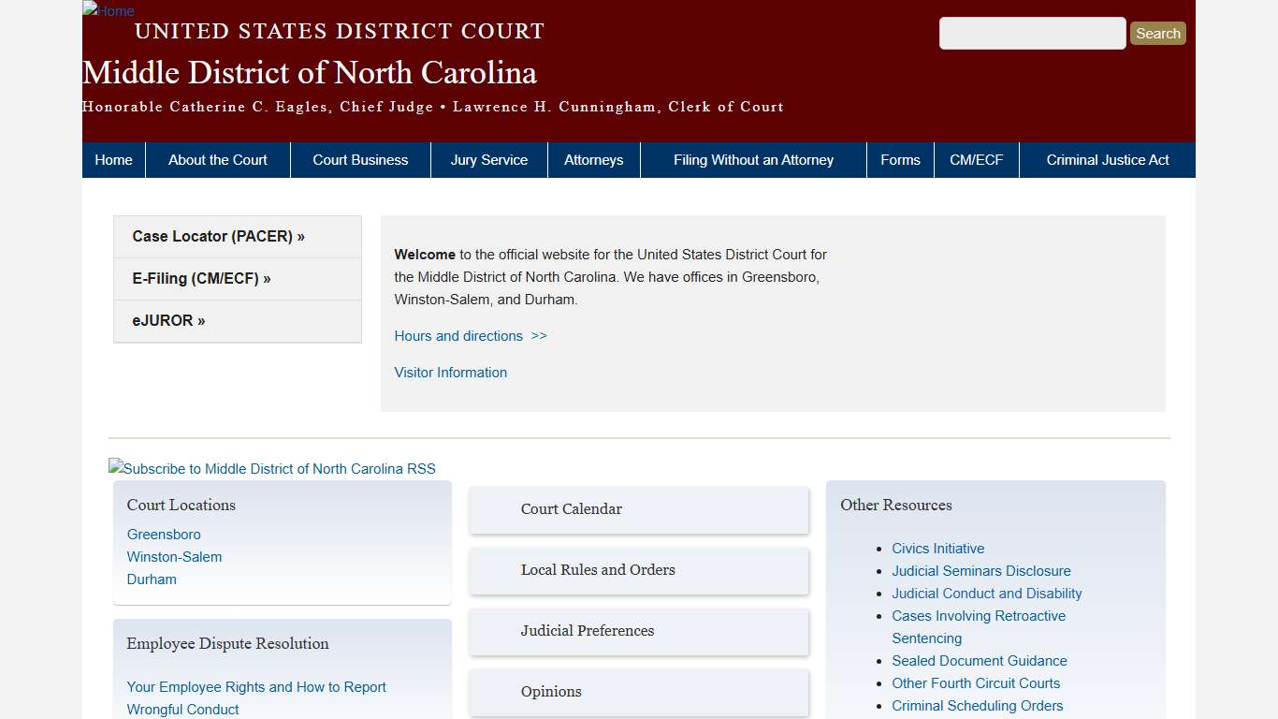Navigate to Filing Without an Attorney
Image resolution: width=1278 pixels, height=719 pixels.
point(753,159)
